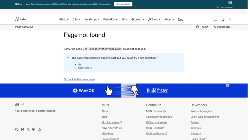Open the Blog nav link

(x=180, y=19)
